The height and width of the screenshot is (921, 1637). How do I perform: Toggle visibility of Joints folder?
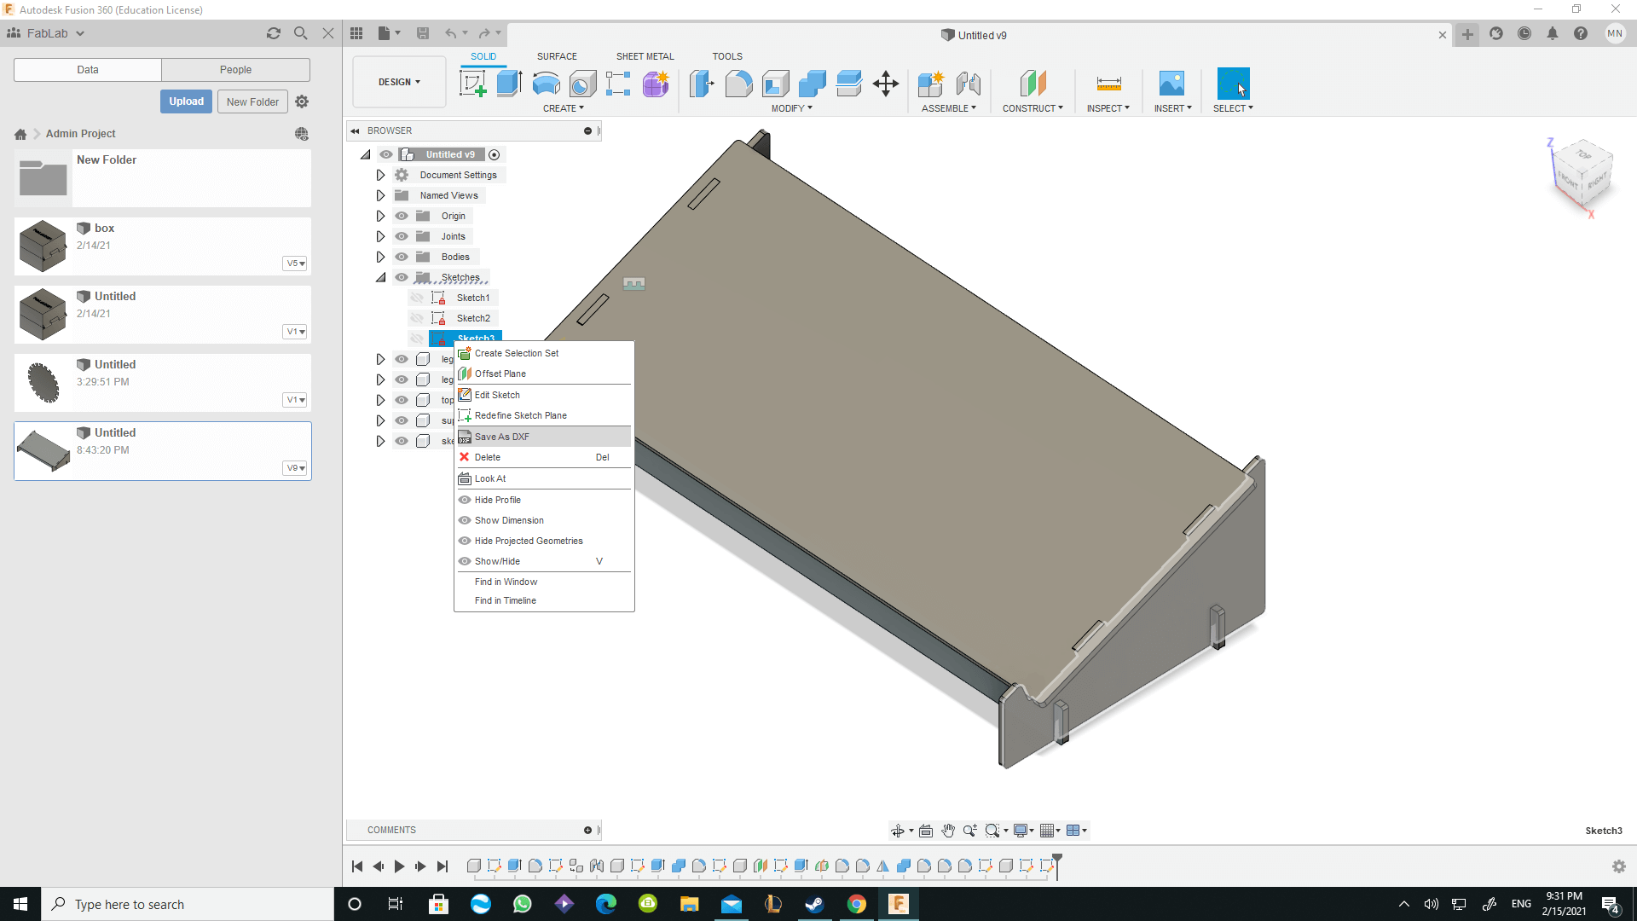click(x=402, y=236)
